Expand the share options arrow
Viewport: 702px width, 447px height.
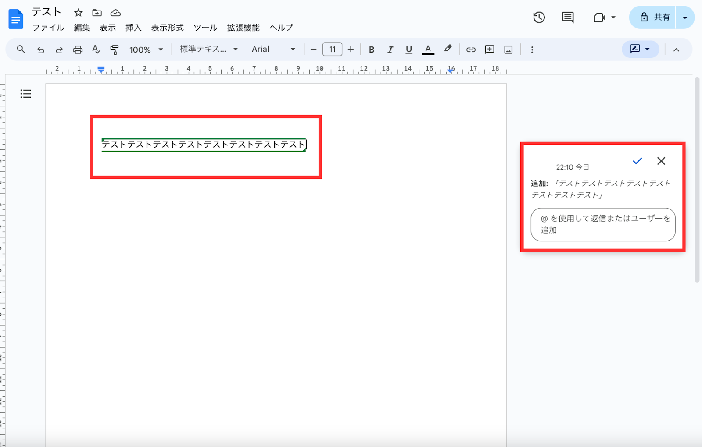tap(685, 18)
